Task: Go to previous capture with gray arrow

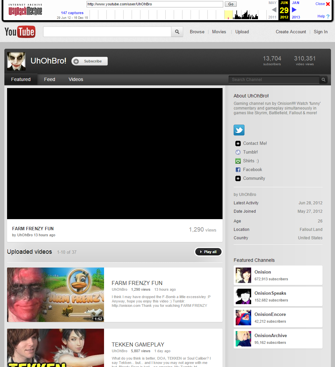Action: [x=274, y=10]
